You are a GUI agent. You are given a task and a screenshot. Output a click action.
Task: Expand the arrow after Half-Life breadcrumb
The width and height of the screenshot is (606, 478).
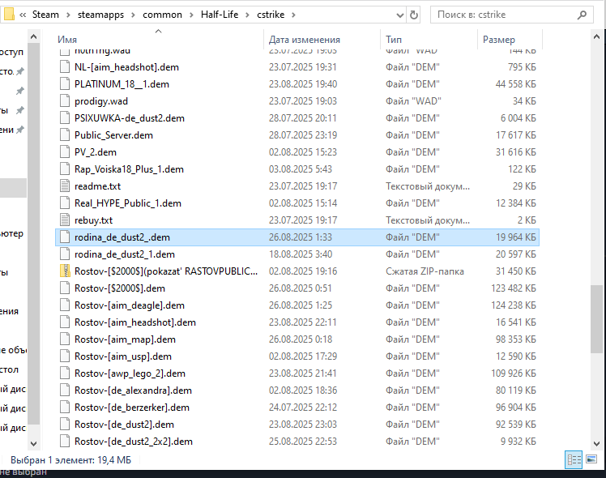(x=247, y=15)
